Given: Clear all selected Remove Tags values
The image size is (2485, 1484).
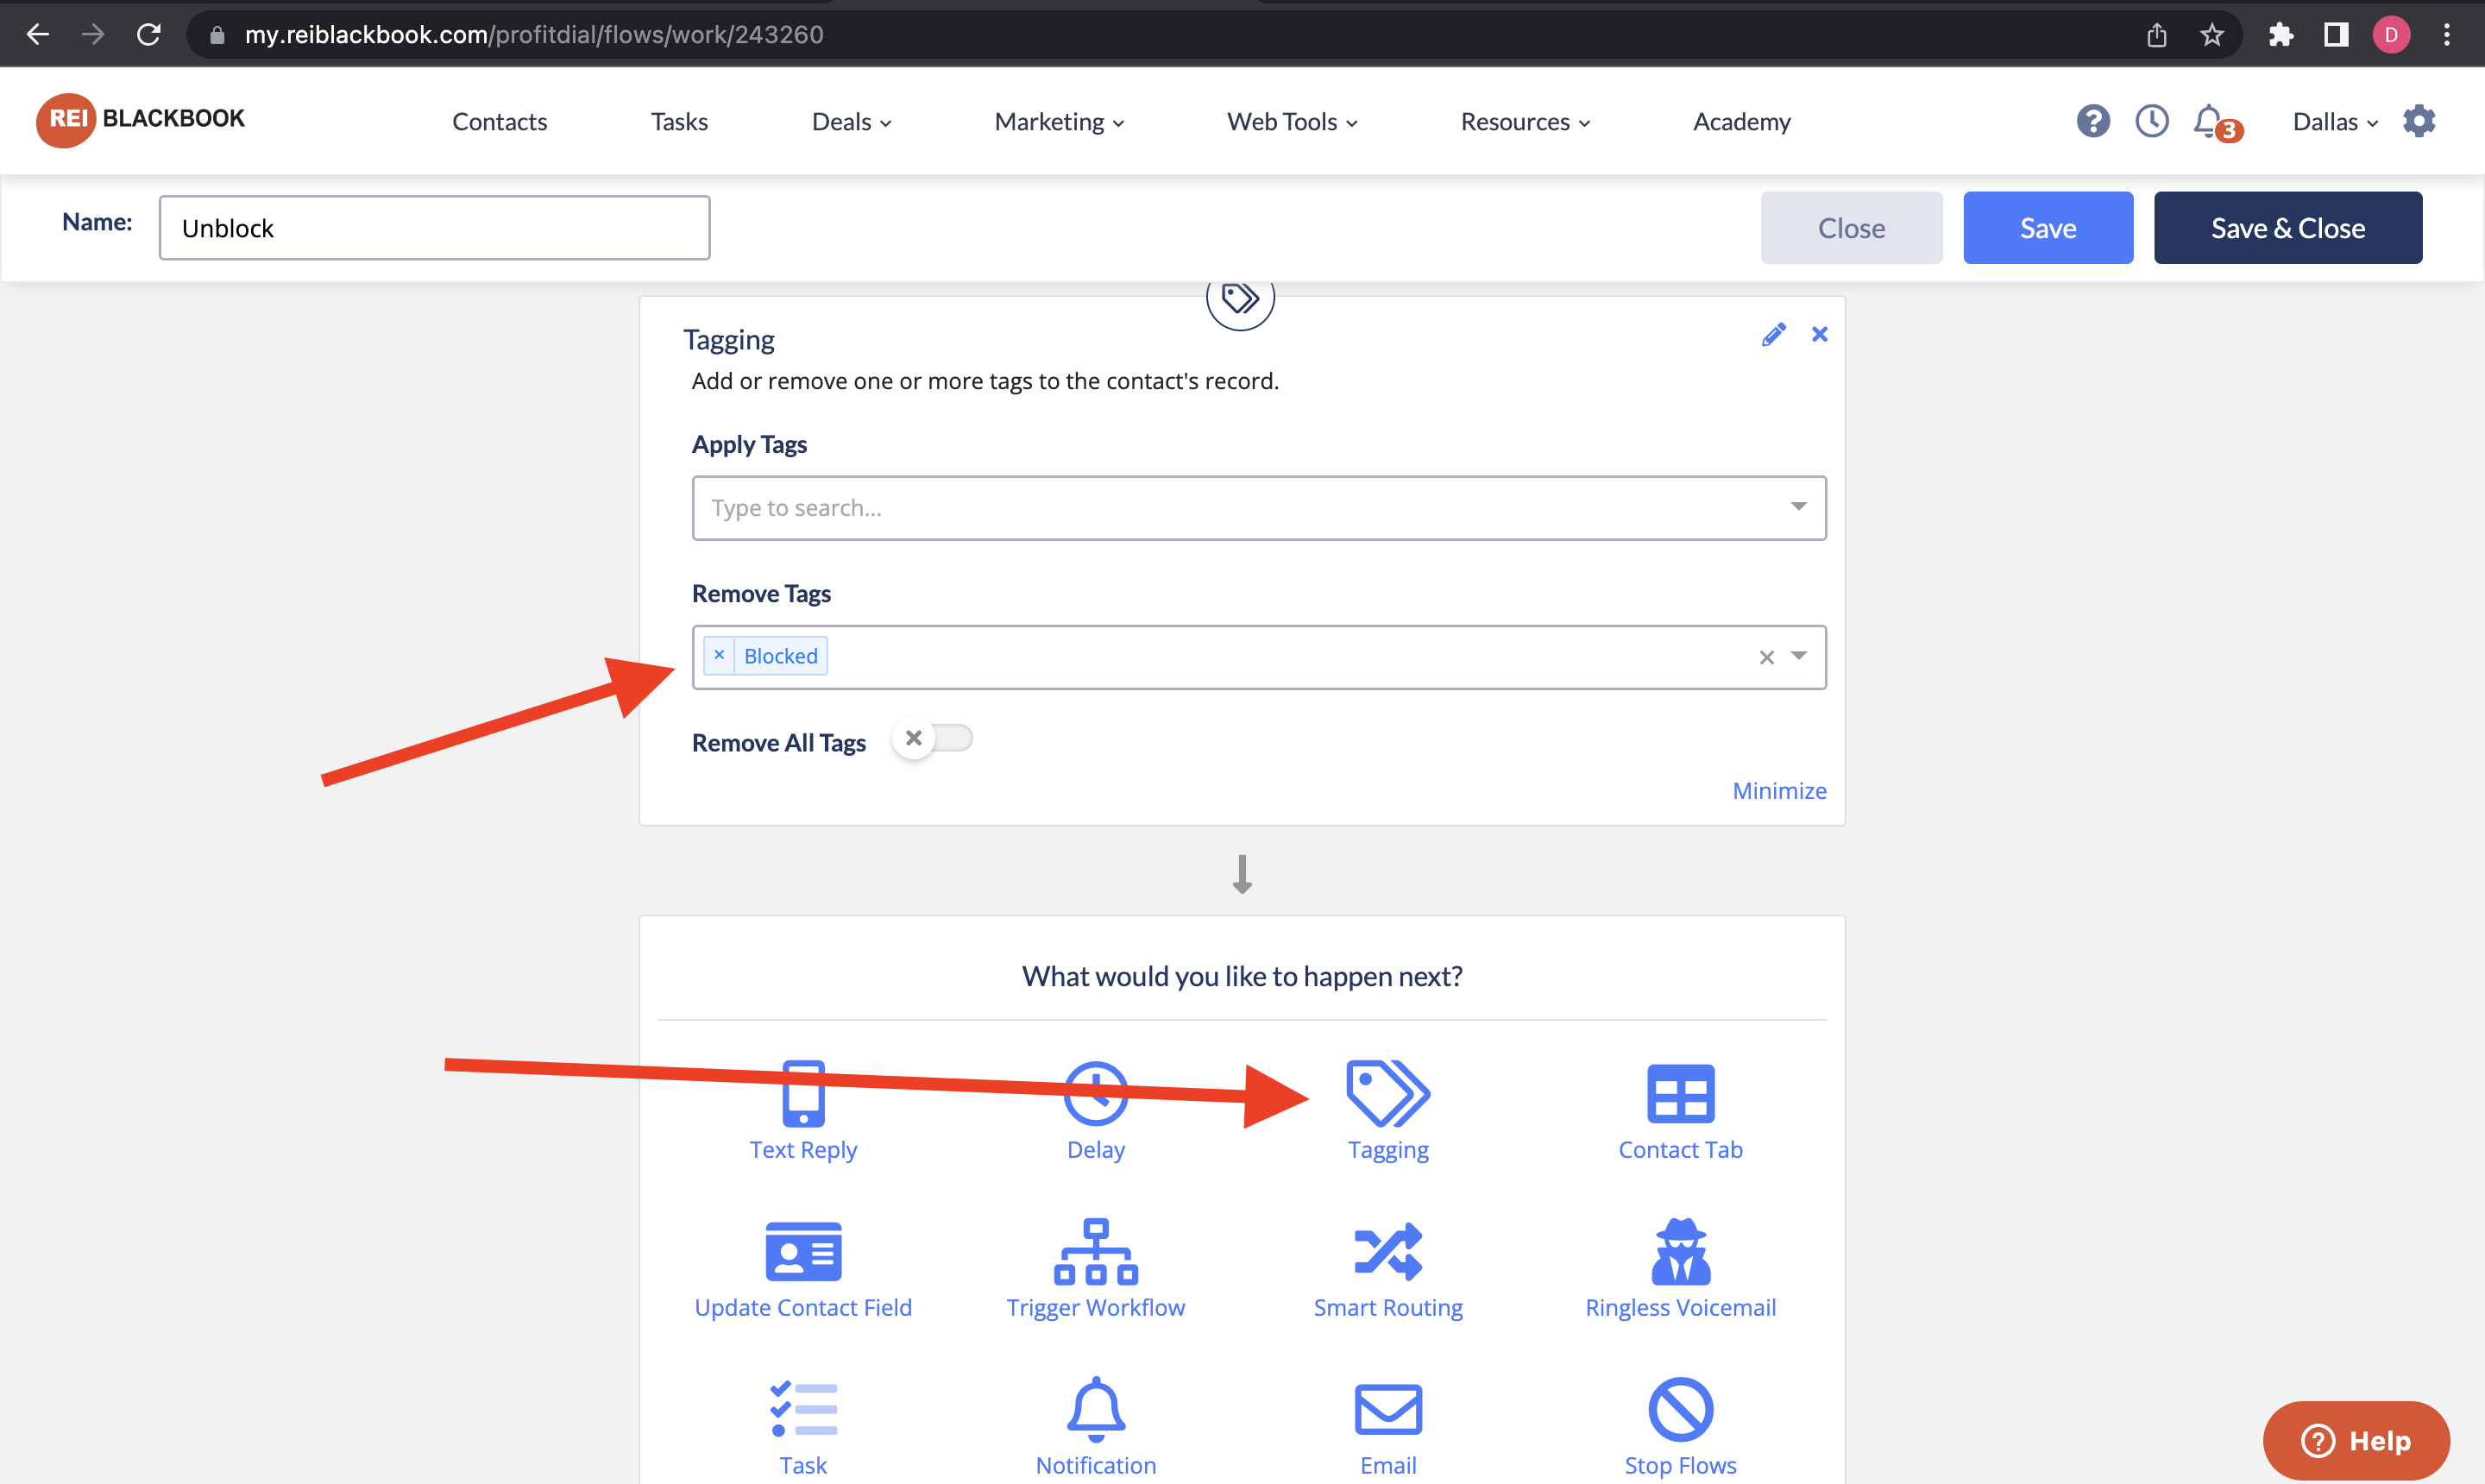Looking at the screenshot, I should [1766, 657].
